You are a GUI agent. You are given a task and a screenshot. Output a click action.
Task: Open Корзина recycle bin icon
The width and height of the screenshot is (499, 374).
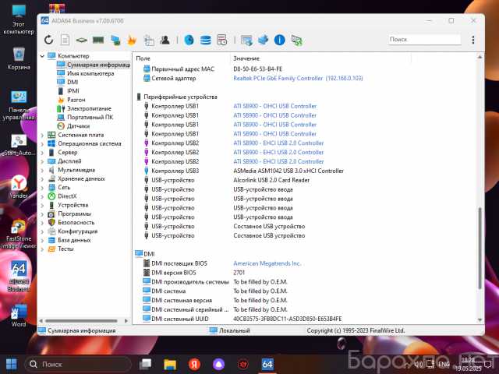[19, 58]
